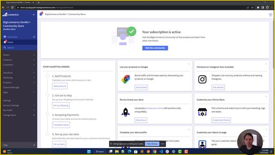
Task: Click the lightbulb icon at top right
Action: pos(270,15)
